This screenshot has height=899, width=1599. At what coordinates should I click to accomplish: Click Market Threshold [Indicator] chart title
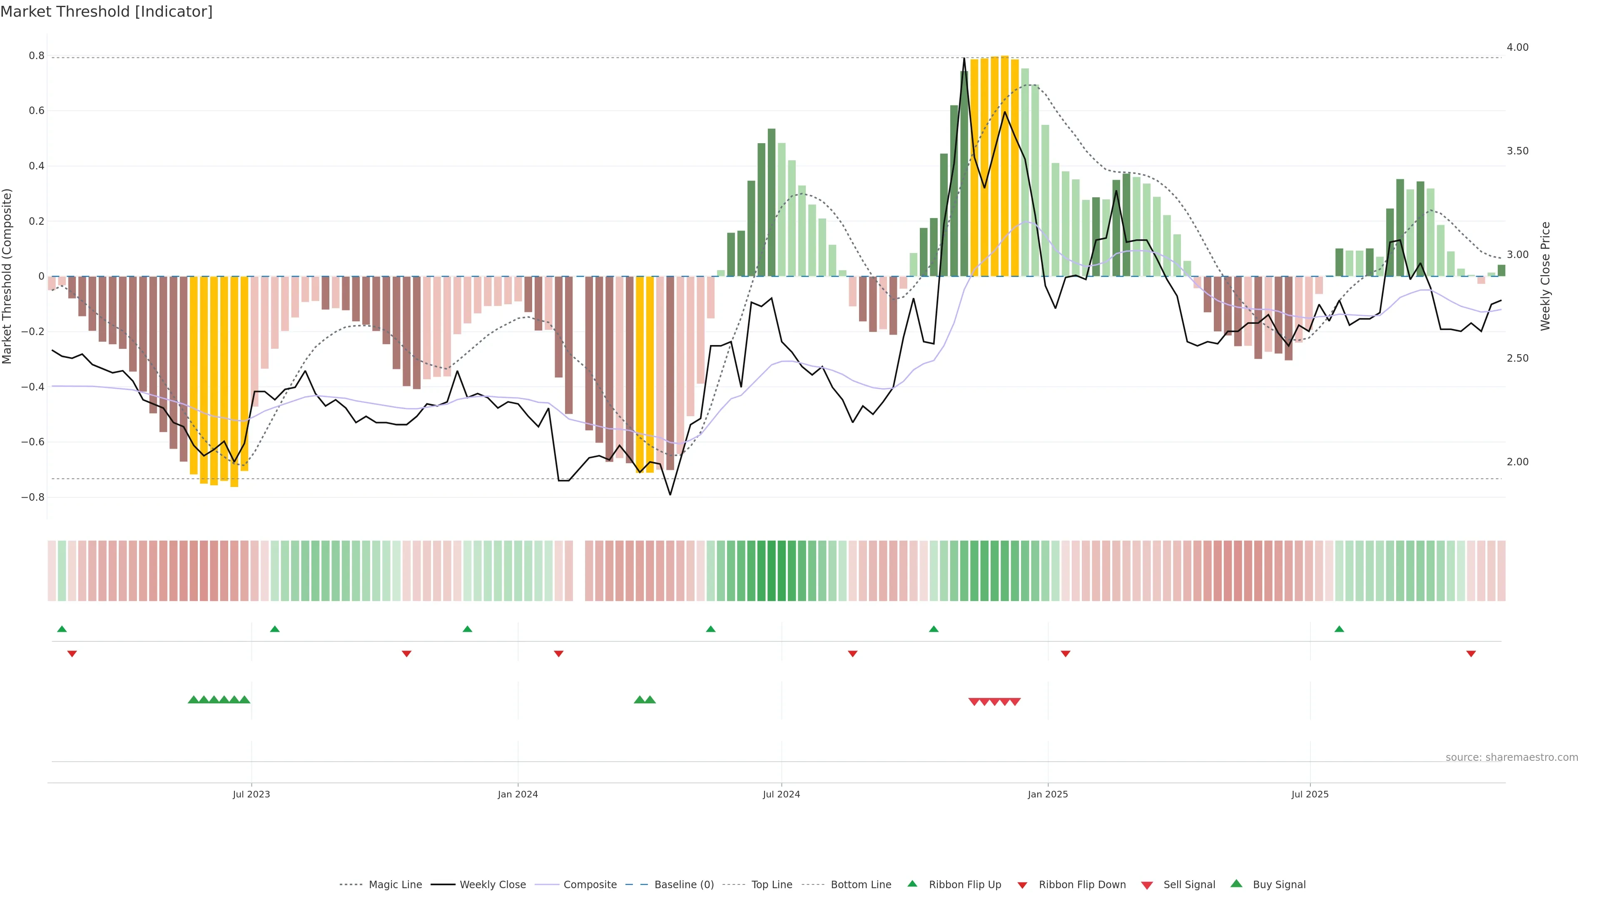point(106,12)
